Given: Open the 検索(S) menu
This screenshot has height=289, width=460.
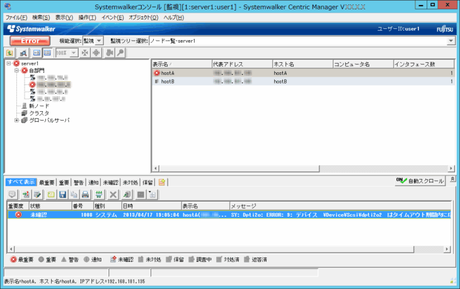Looking at the screenshot, I should tap(41, 18).
